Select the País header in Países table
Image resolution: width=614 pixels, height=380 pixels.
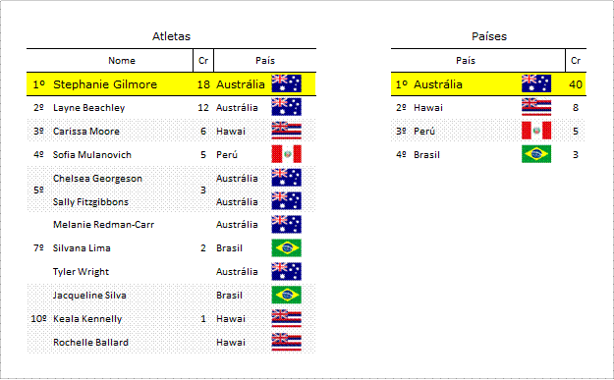(x=466, y=60)
